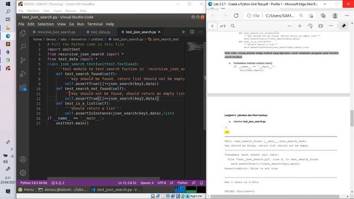The width and height of the screenshot is (354, 199).
Task: Reload the page in Edge
Action: (x=236, y=15)
